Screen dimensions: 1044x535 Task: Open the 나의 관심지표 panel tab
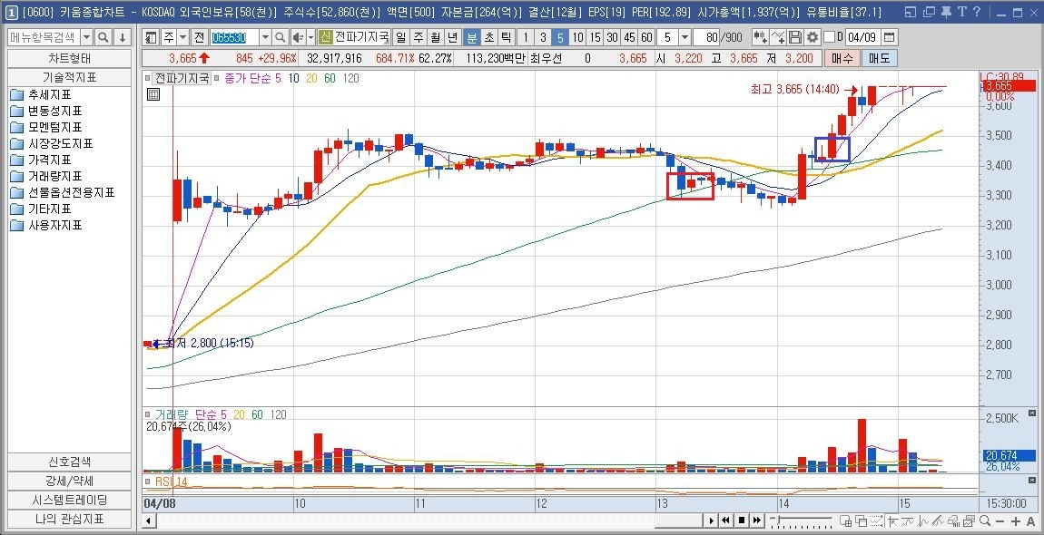coord(69,519)
